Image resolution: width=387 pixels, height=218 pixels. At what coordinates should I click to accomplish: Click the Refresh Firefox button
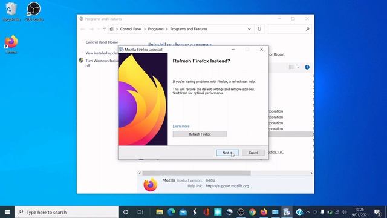tap(200, 134)
